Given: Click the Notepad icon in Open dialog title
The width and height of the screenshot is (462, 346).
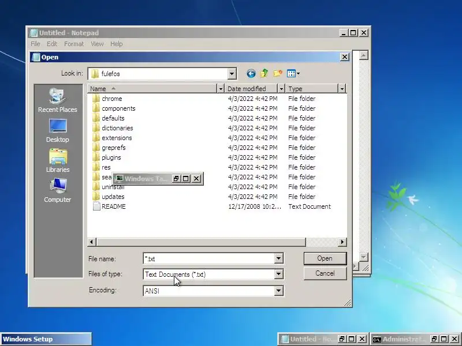Looking at the screenshot, I should coord(36,57).
